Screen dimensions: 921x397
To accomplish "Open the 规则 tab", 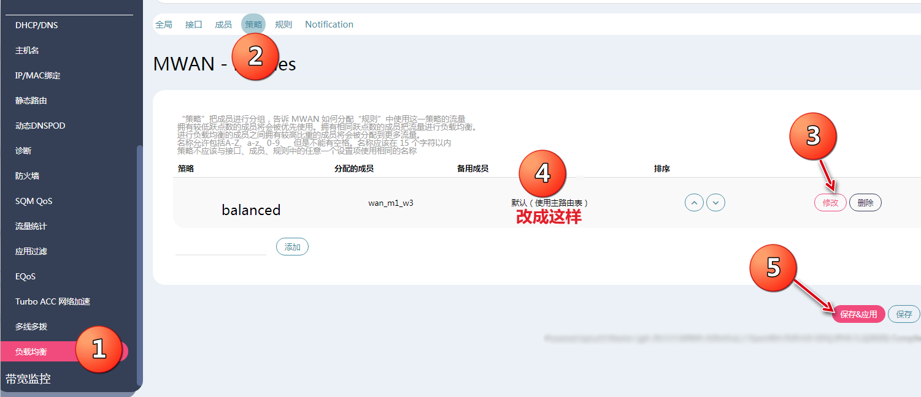I will tap(283, 25).
